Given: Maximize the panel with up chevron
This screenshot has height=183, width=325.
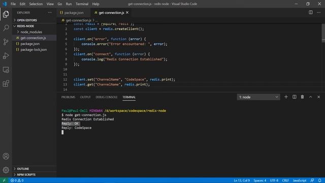Looking at the screenshot, I should tap(310, 97).
